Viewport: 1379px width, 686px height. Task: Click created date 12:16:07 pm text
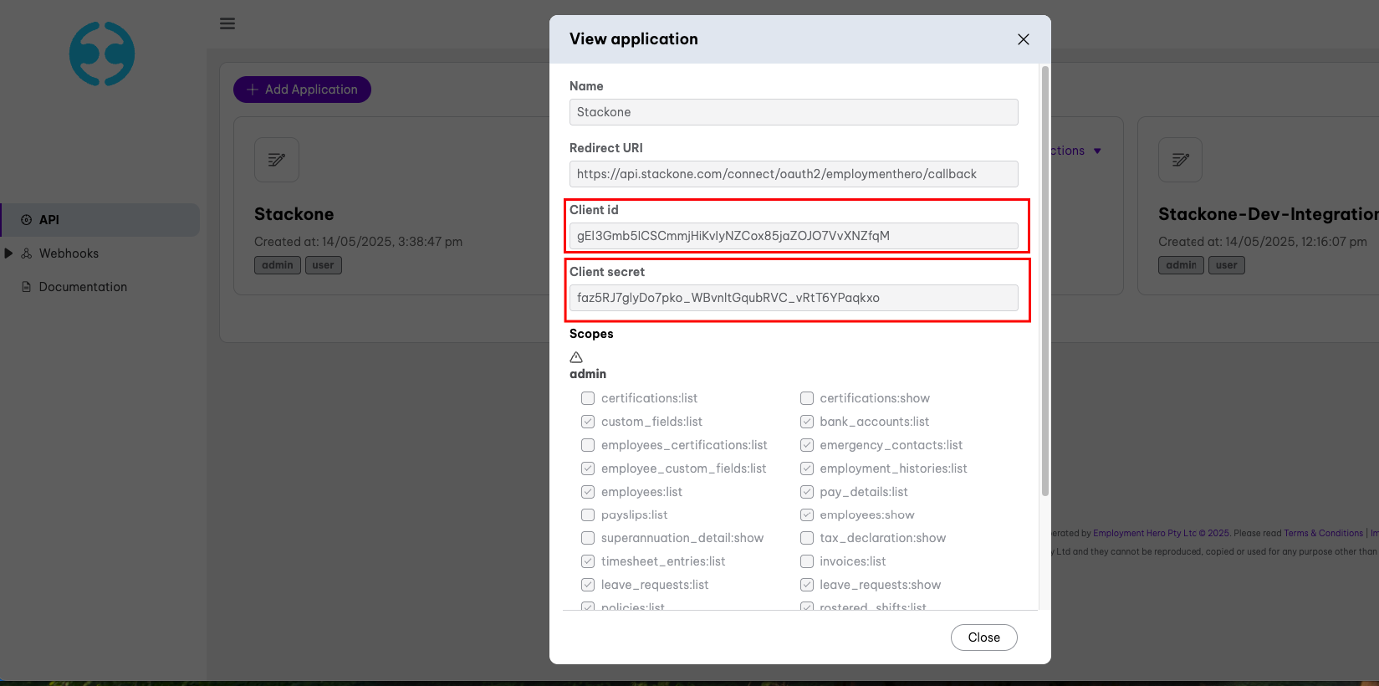1263,242
